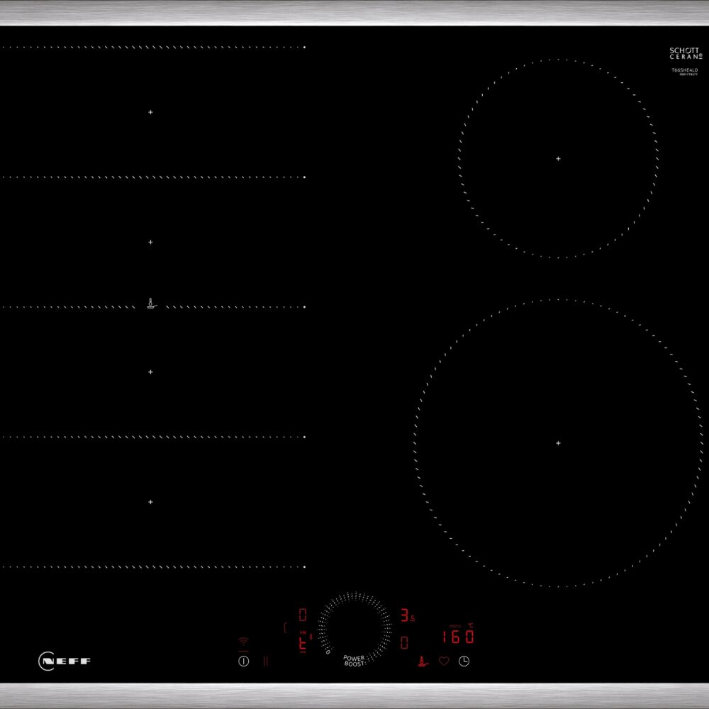
Task: Tap the T66SHE4L0 model number
Action: click(684, 70)
